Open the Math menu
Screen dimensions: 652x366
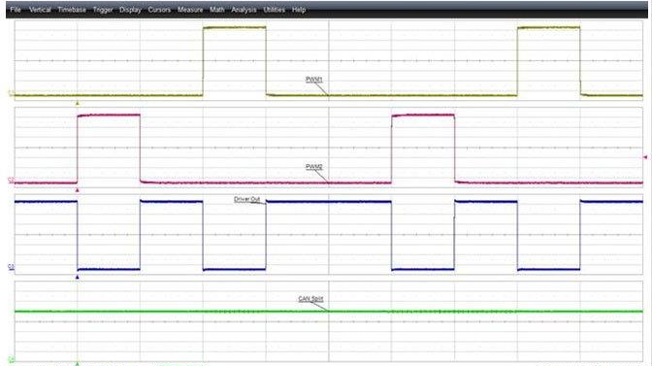coord(217,9)
